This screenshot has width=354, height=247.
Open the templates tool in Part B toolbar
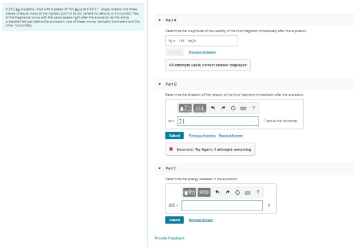click(x=185, y=108)
